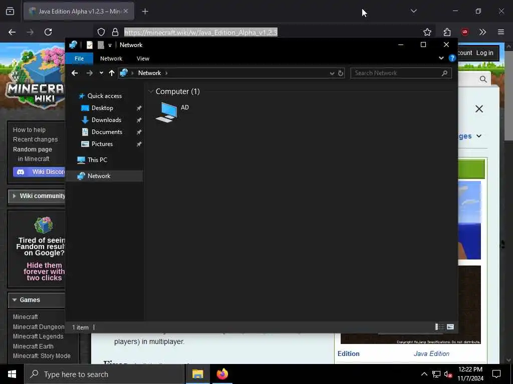Click the taskbar search box
The width and height of the screenshot is (513, 384).
click(104, 374)
